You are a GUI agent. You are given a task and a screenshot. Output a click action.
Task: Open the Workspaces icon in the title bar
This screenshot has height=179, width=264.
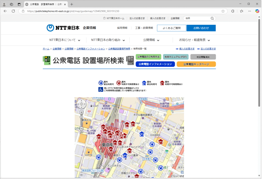click(11, 4)
